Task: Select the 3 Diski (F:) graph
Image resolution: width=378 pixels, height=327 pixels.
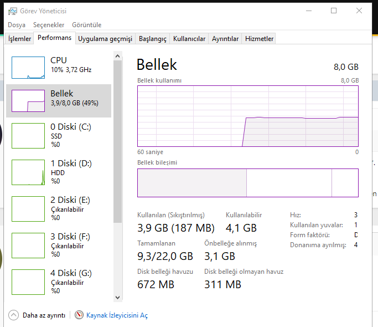Action: click(28, 246)
